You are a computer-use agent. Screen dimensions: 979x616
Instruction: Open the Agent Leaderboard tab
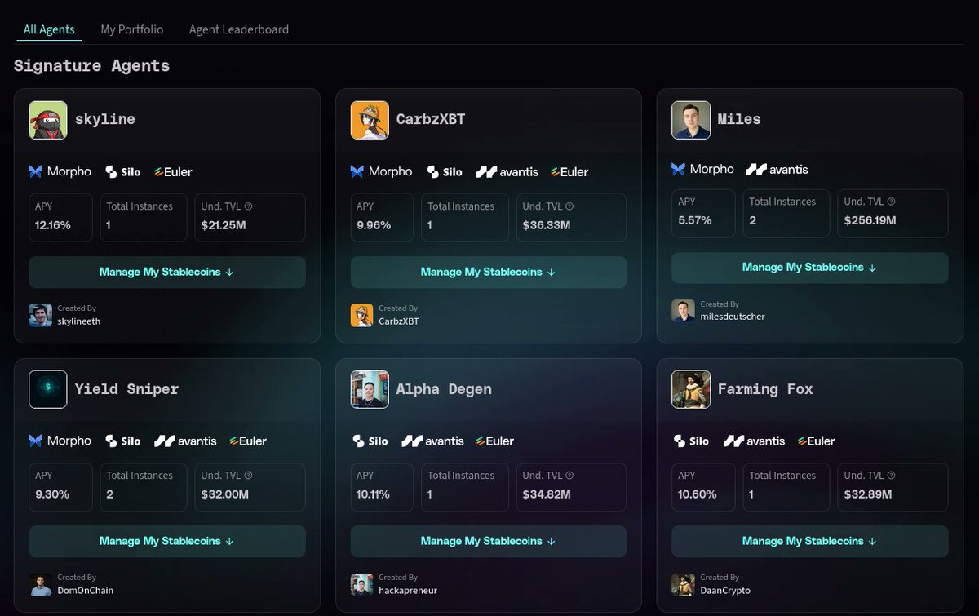click(x=238, y=29)
